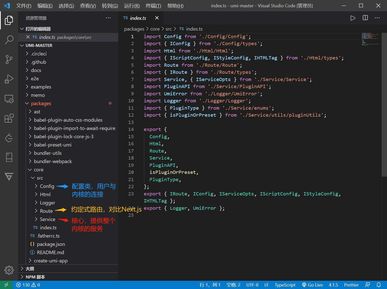Expand the 大纲 outline section
The width and height of the screenshot is (387, 289).
(68, 269)
